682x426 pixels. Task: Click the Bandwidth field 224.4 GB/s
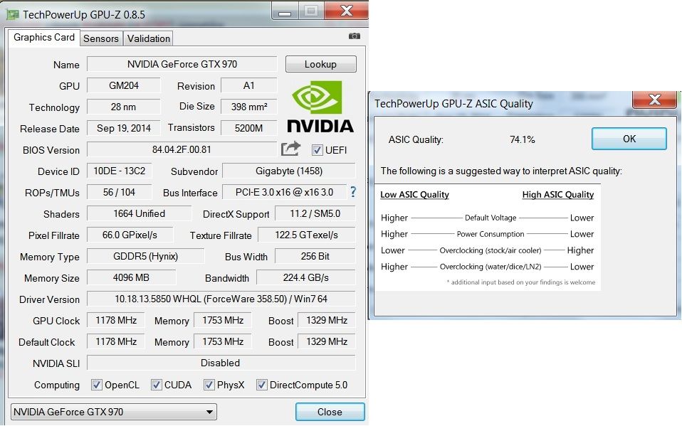[x=306, y=277]
